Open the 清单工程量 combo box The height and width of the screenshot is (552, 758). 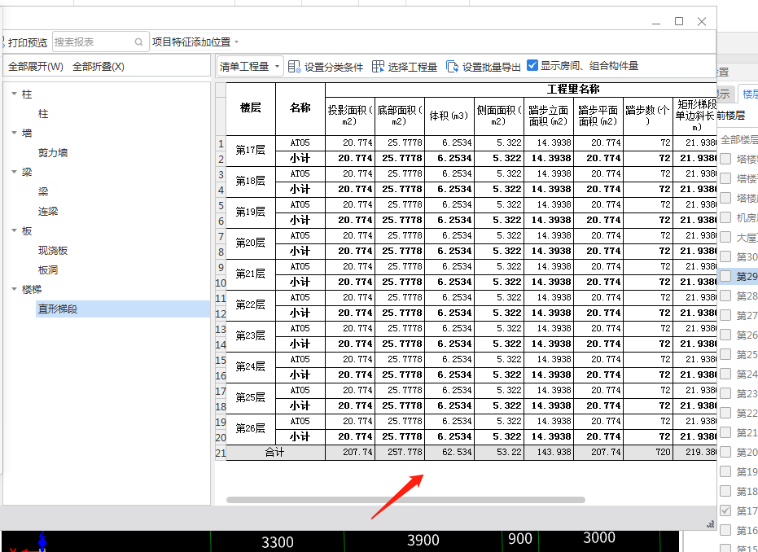pos(249,66)
